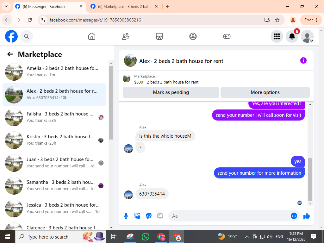This screenshot has width=324, height=243.
Task: Open WhatsApp from the taskbar
Action: pyautogui.click(x=146, y=237)
